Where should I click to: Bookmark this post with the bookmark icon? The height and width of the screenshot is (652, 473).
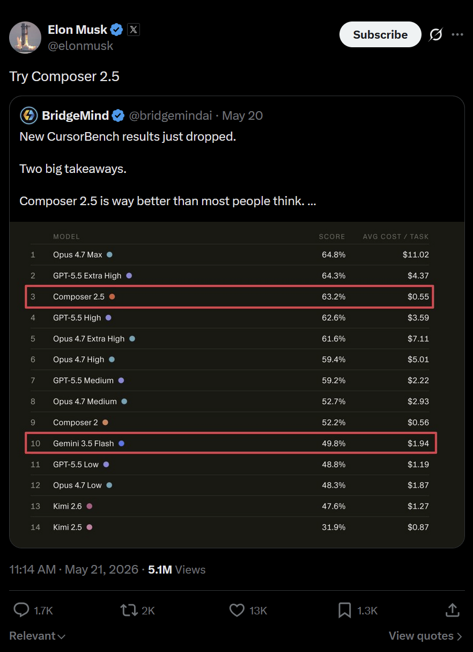(x=344, y=610)
